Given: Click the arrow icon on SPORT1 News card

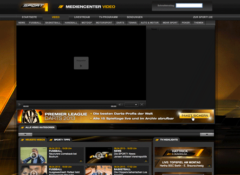Looking at the screenshot, I should [146, 161].
